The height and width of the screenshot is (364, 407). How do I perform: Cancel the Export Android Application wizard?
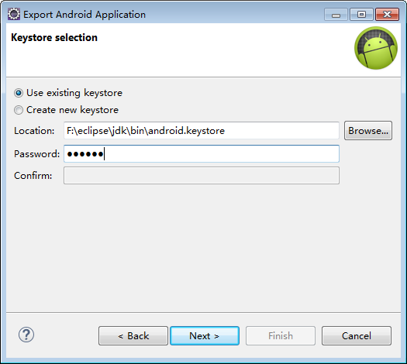tap(357, 336)
